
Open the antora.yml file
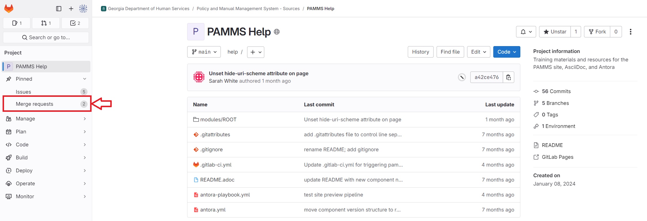[x=213, y=210]
